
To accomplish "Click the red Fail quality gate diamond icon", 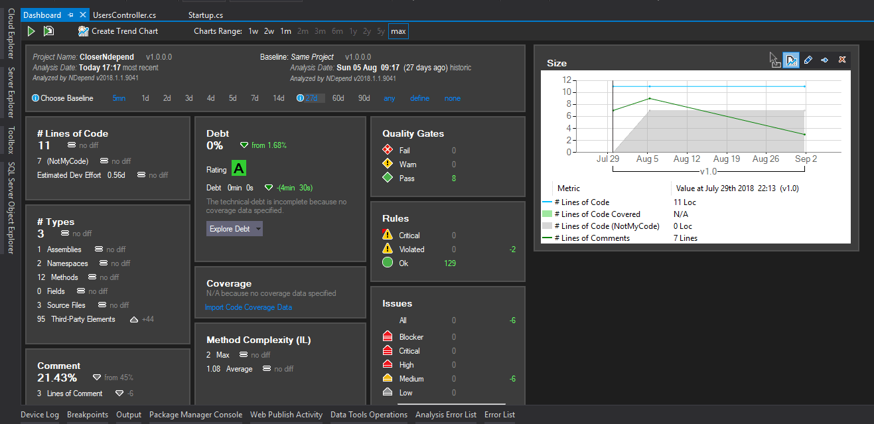I will coord(389,149).
